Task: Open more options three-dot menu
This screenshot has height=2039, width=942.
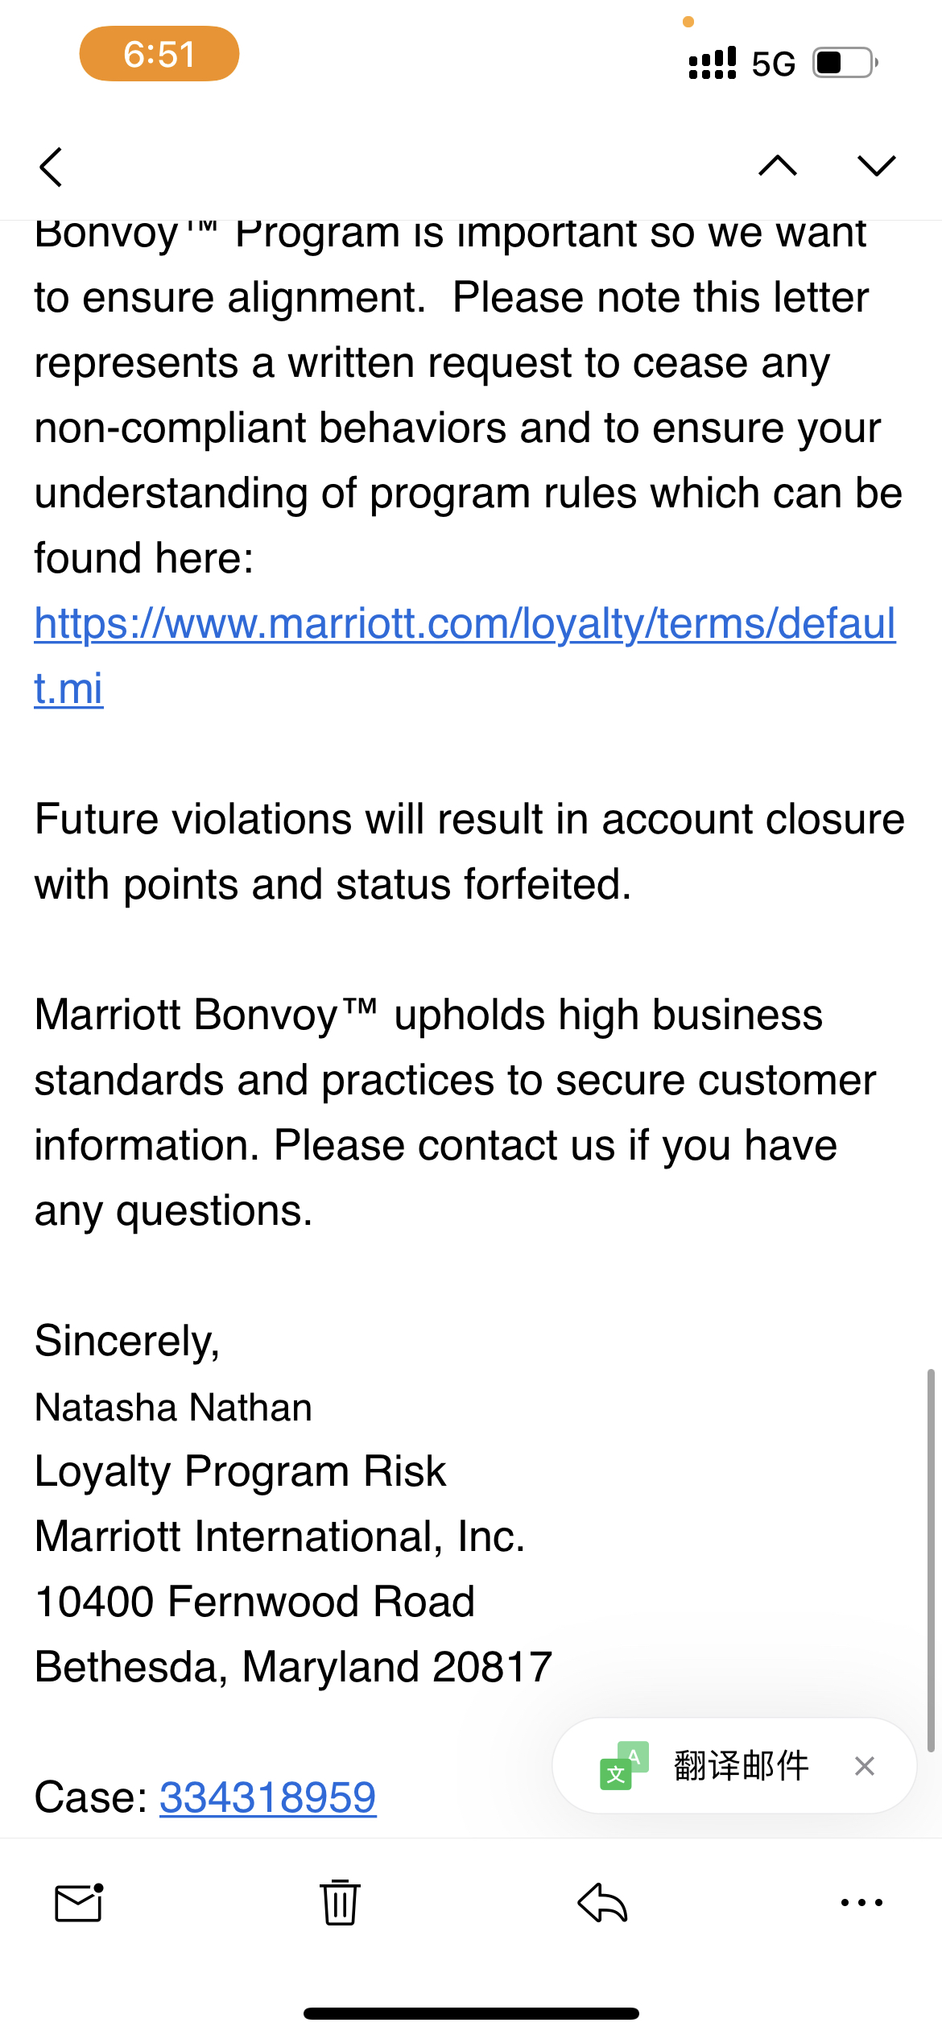Action: (x=861, y=1902)
